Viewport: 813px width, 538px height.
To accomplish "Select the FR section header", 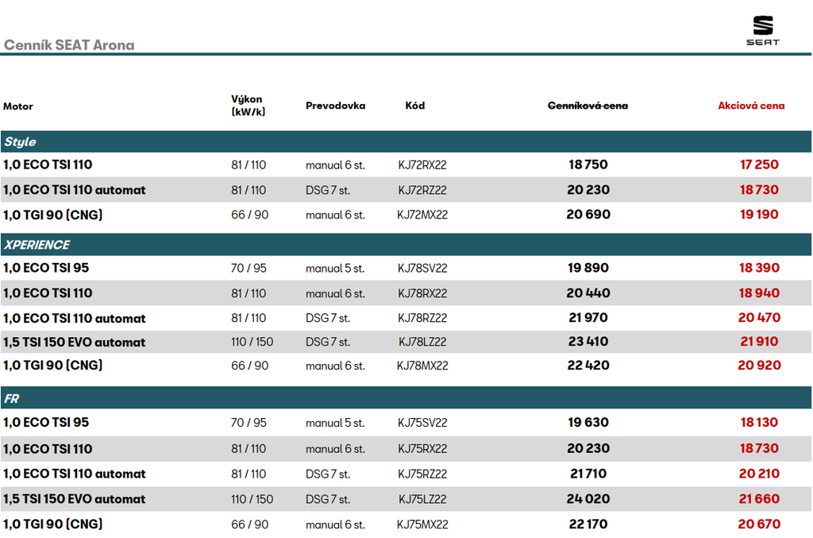I will tap(12, 399).
